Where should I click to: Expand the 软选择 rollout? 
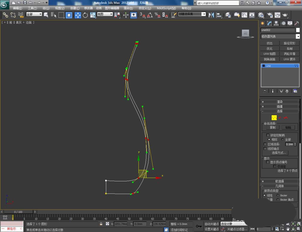pos(280,181)
